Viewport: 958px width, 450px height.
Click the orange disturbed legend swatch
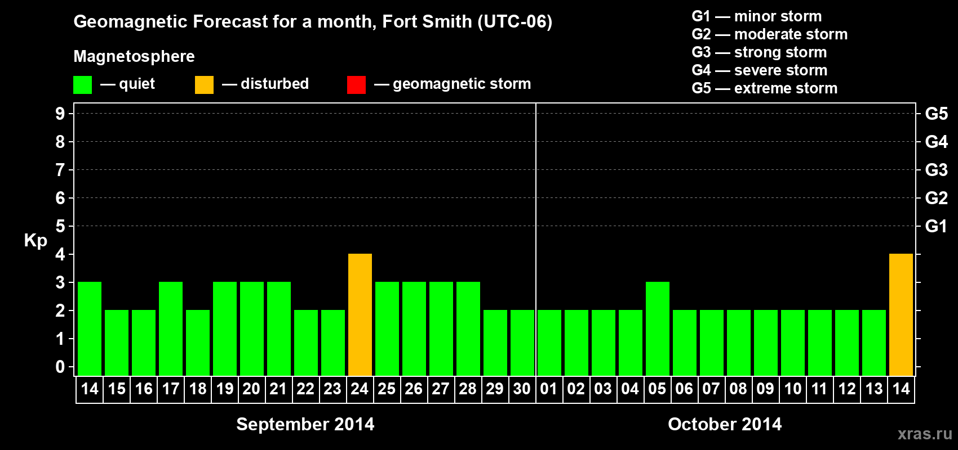pos(204,85)
